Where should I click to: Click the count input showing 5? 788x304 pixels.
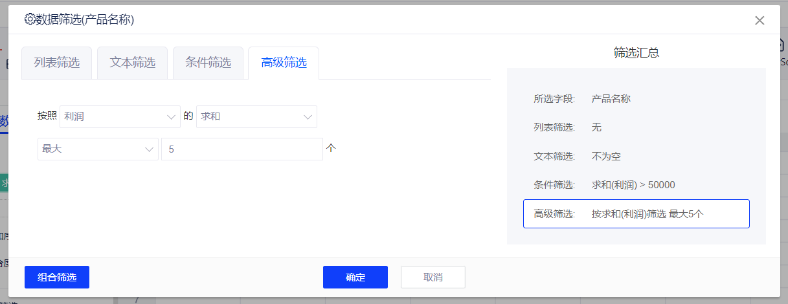click(x=242, y=149)
